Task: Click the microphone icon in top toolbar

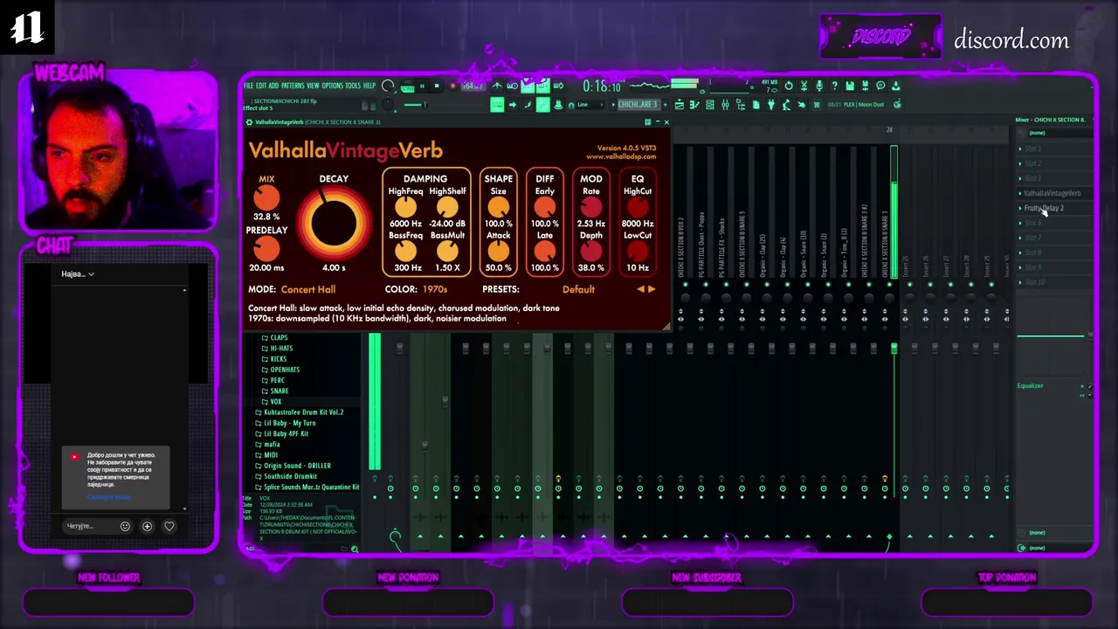Action: coord(819,86)
